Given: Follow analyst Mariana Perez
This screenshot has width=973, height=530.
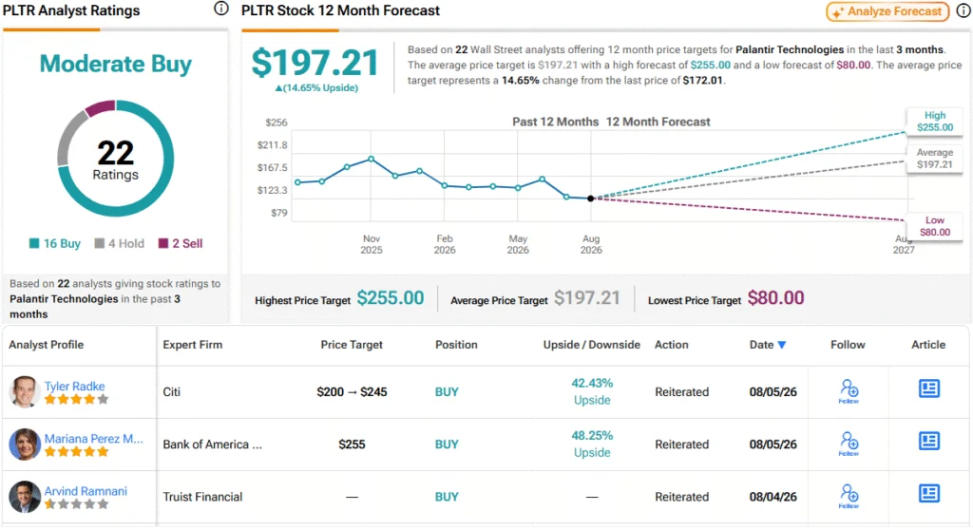Looking at the screenshot, I should coord(849,445).
